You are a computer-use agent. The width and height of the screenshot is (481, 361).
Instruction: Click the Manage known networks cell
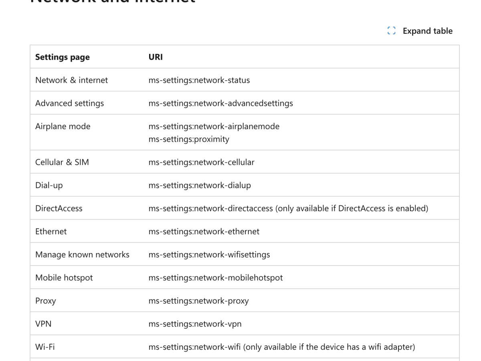(x=82, y=254)
